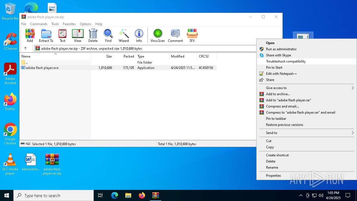Open File Explorer from the taskbar
Screen dimensions: 357x201
point(128,195)
